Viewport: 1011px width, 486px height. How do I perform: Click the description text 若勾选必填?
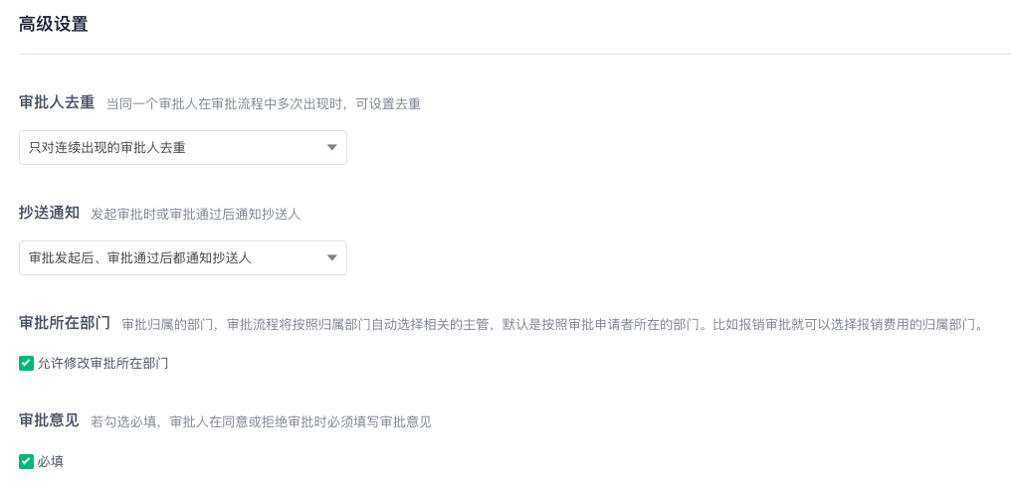coord(120,422)
